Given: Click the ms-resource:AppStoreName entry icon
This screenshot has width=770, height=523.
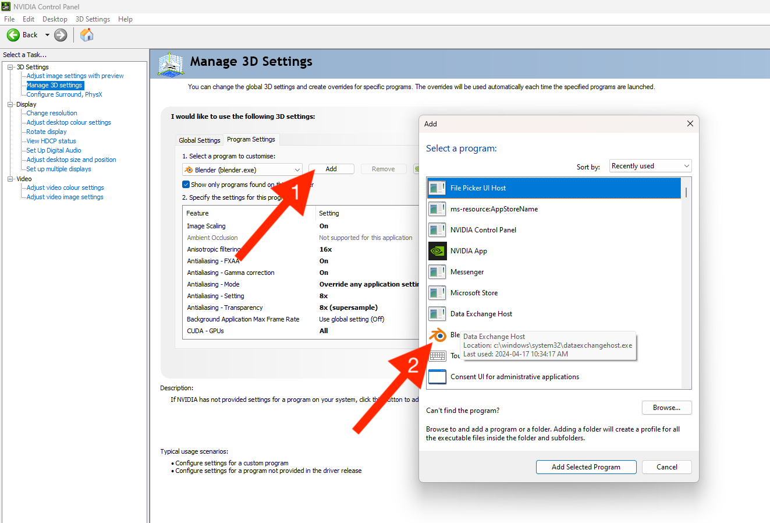Looking at the screenshot, I should 437,209.
